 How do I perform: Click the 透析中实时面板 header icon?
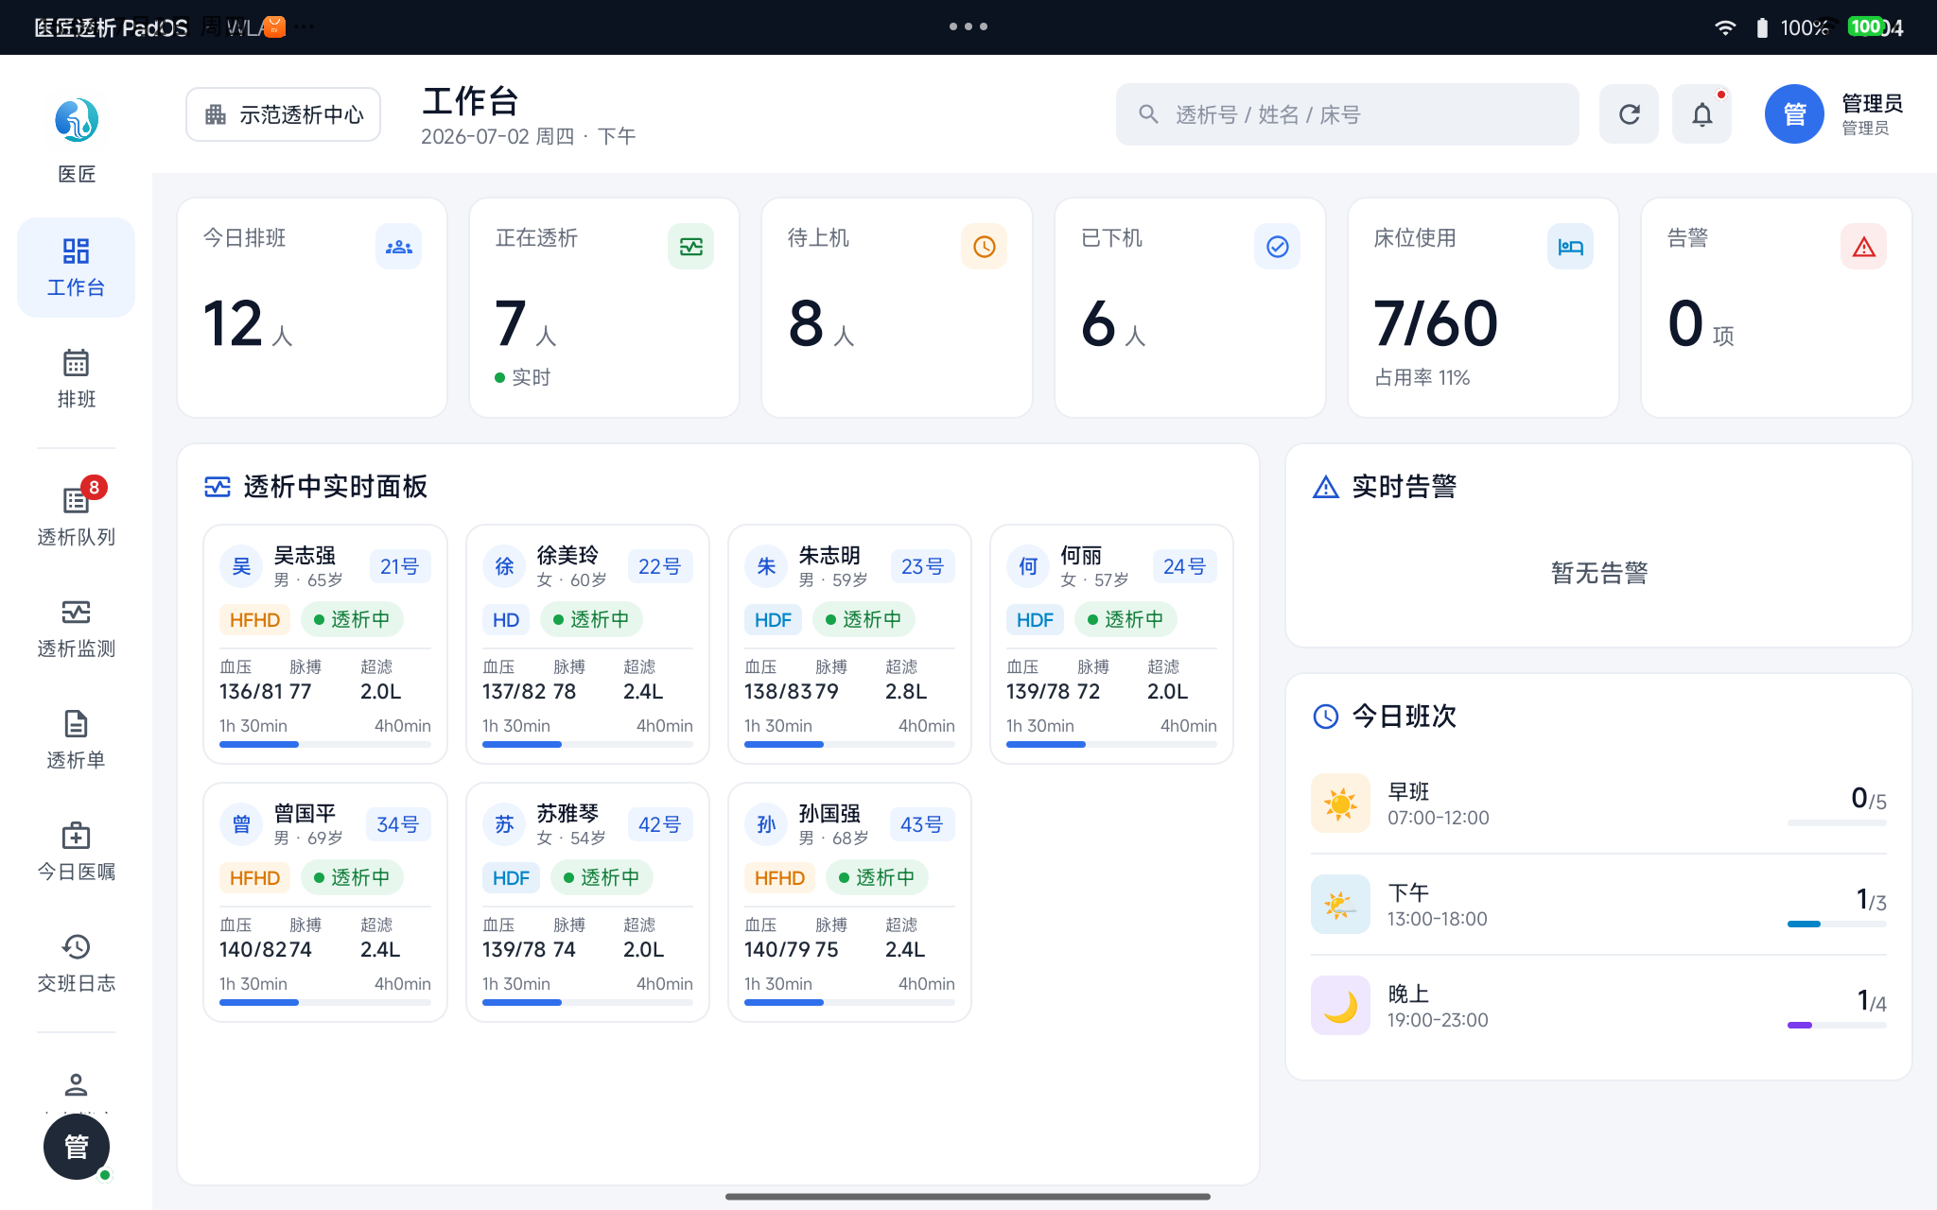point(218,487)
